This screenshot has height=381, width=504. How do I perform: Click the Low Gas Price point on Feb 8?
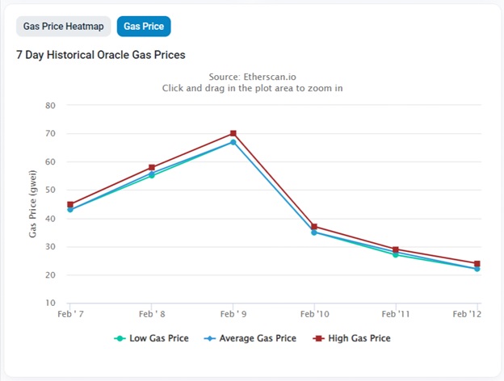(152, 176)
